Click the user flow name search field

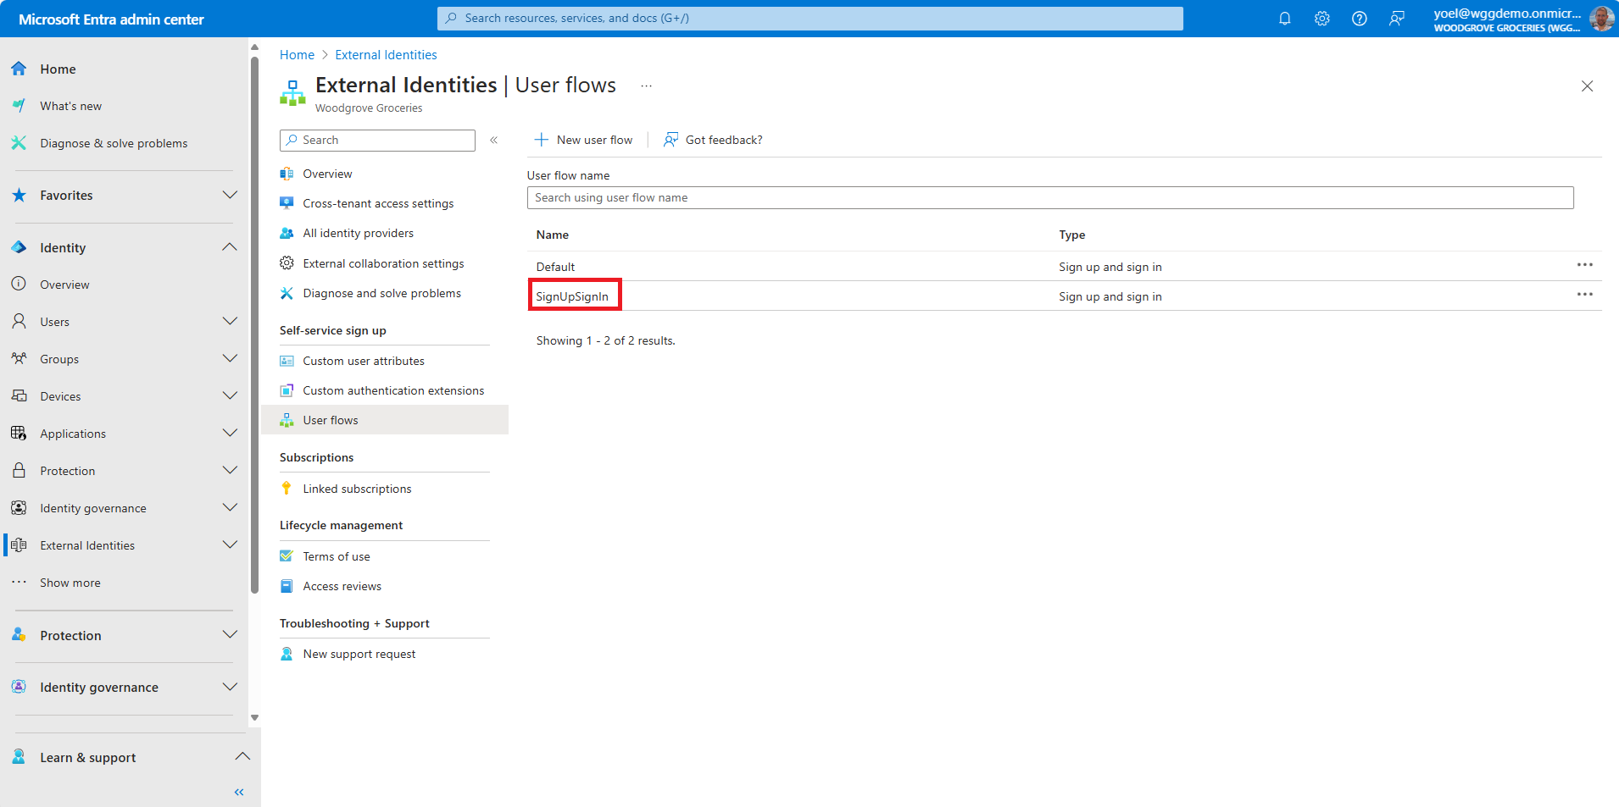(x=1049, y=198)
